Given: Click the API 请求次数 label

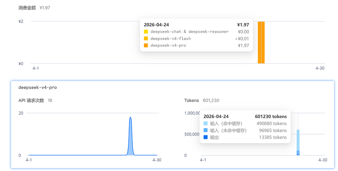Looking at the screenshot, I should click(31, 100).
